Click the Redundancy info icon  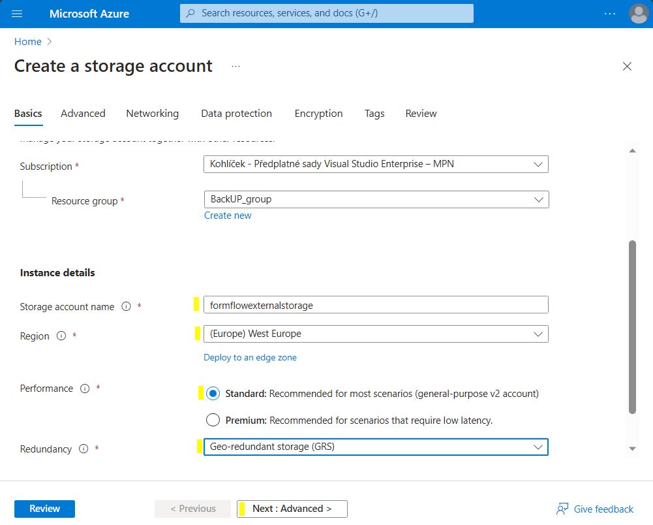click(x=84, y=449)
